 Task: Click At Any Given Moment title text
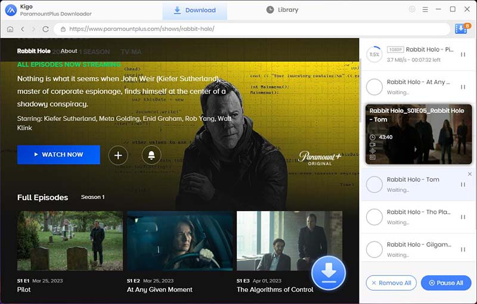pos(159,290)
